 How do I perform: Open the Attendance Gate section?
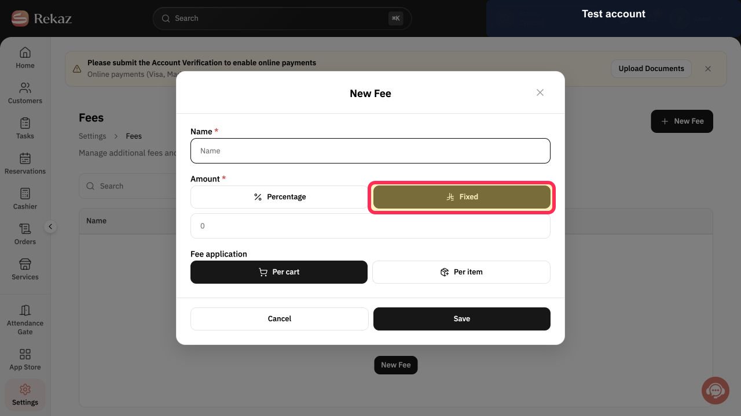pos(25,319)
